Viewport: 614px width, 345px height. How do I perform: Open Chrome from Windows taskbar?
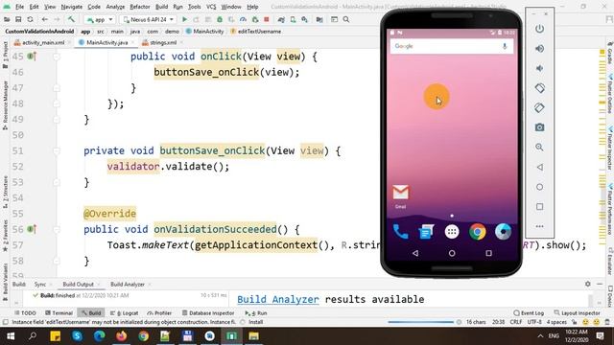[x=143, y=336]
